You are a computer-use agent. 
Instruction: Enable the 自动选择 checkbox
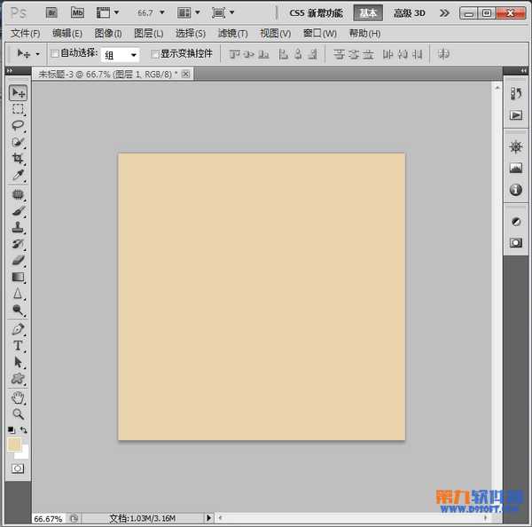click(x=55, y=54)
